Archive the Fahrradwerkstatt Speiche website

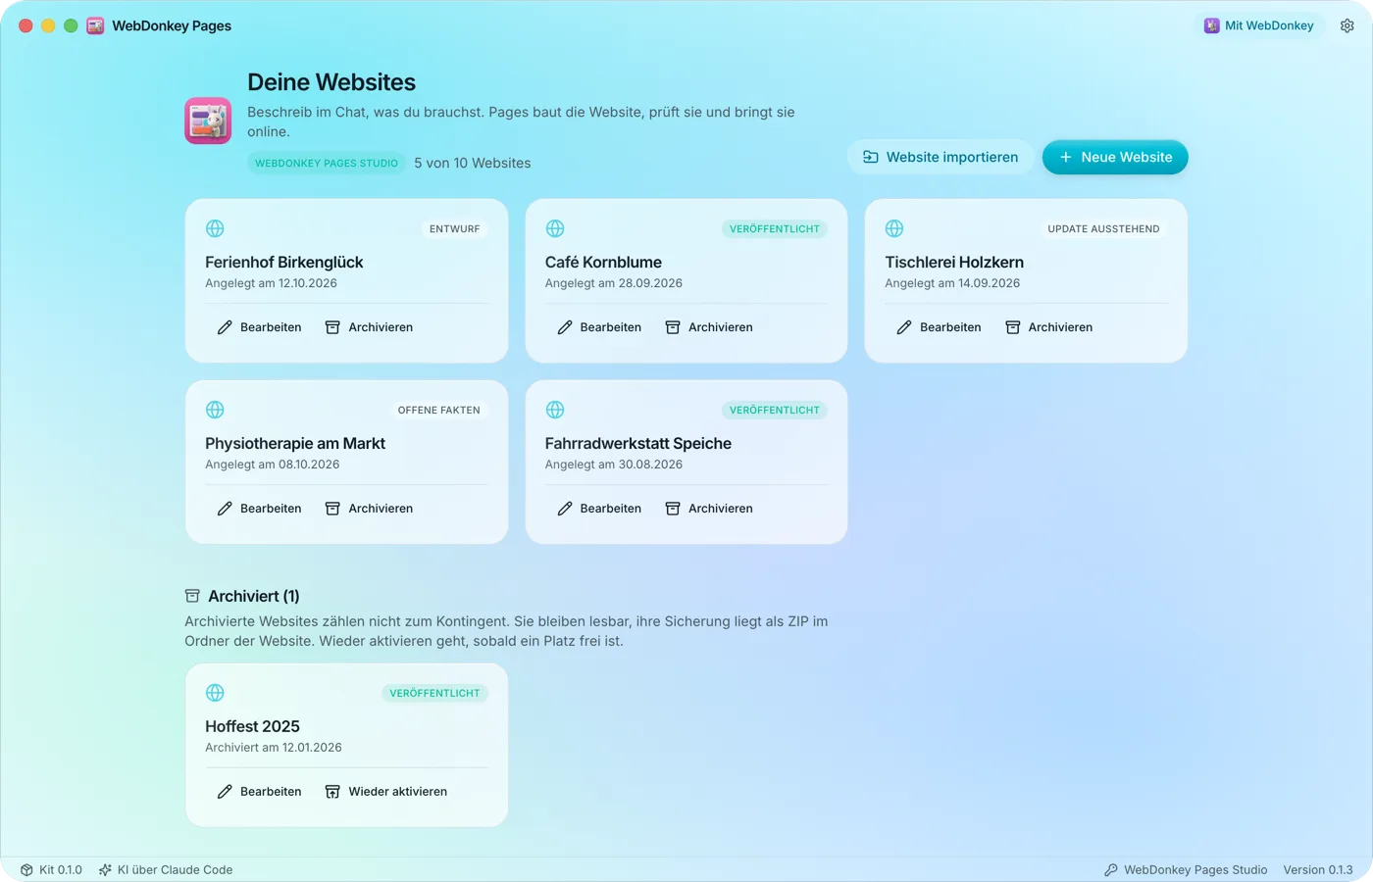point(709,509)
